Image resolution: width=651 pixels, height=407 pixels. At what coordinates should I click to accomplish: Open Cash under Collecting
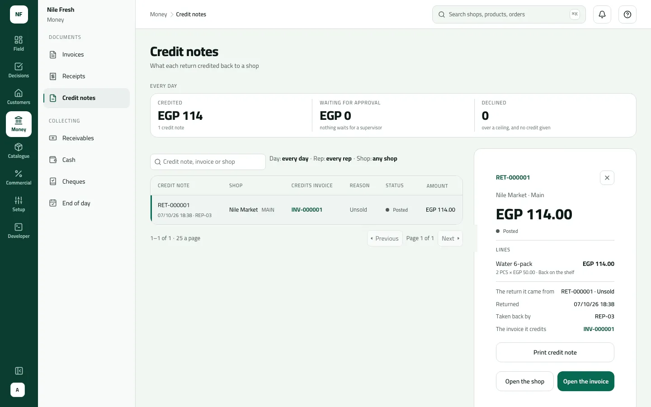[86, 160]
